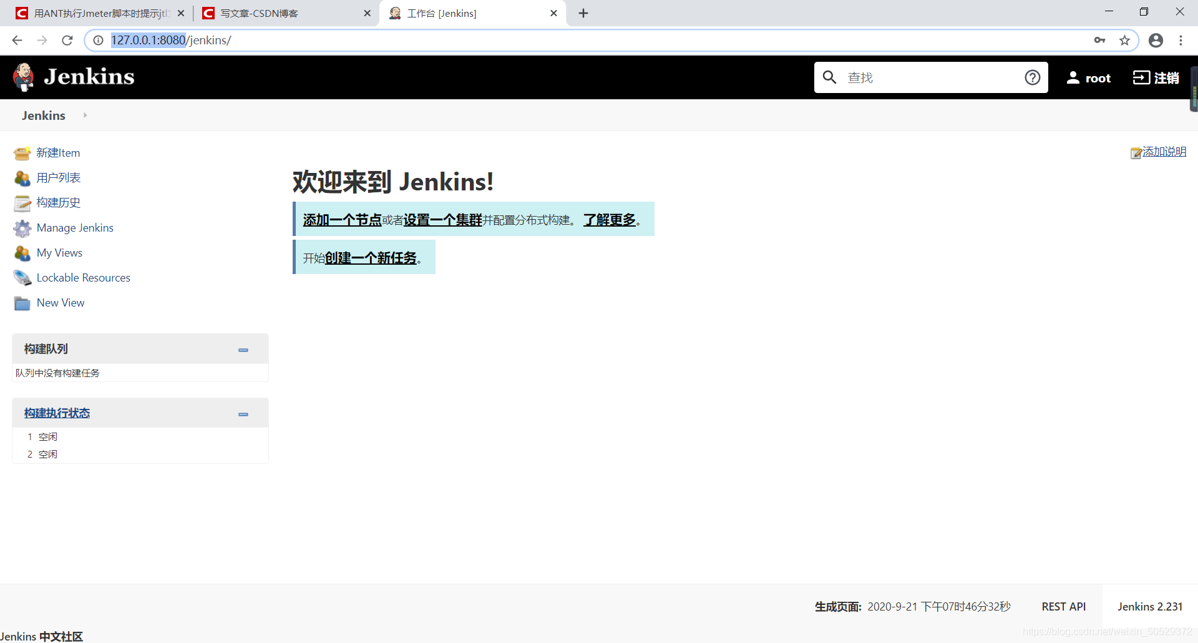Image resolution: width=1198 pixels, height=643 pixels.
Task: Open Manage Jenkins link
Action: pyautogui.click(x=75, y=228)
